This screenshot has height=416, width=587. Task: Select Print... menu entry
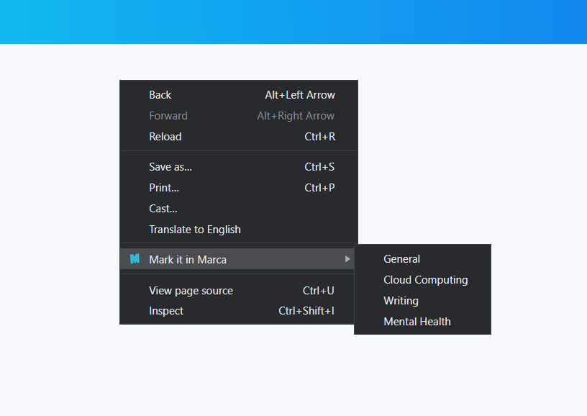[239, 188]
